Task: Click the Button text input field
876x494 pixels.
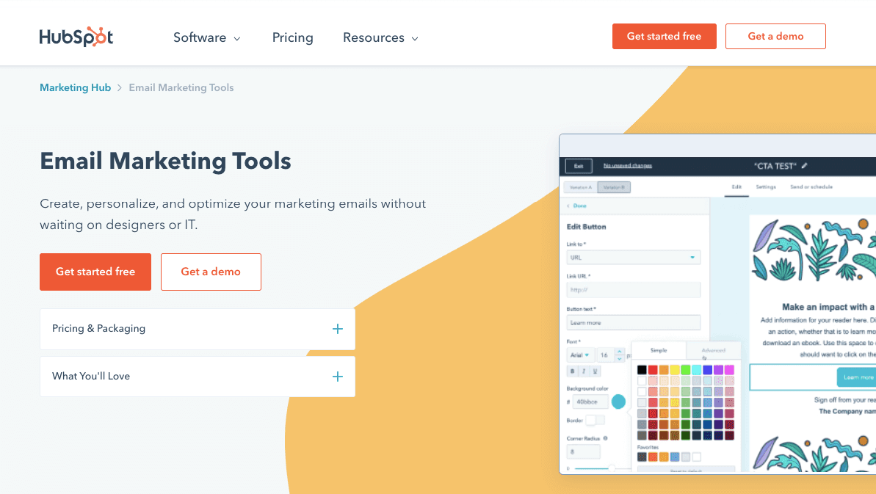Action: point(634,323)
